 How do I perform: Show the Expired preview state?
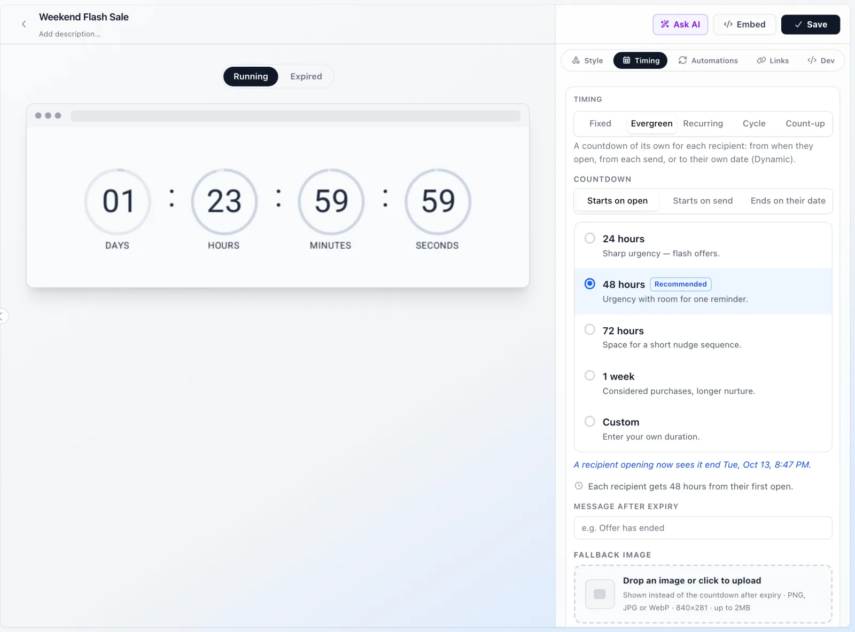coord(306,76)
